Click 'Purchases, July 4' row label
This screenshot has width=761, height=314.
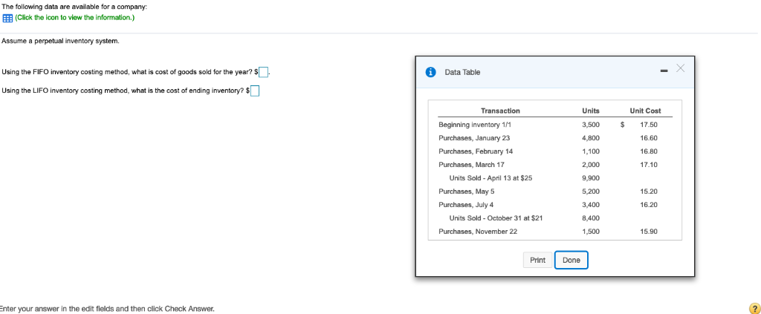point(466,204)
